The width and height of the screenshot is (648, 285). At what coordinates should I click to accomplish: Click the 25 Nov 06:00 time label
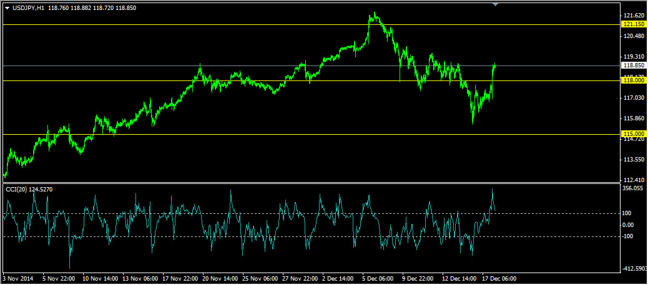coord(260,278)
